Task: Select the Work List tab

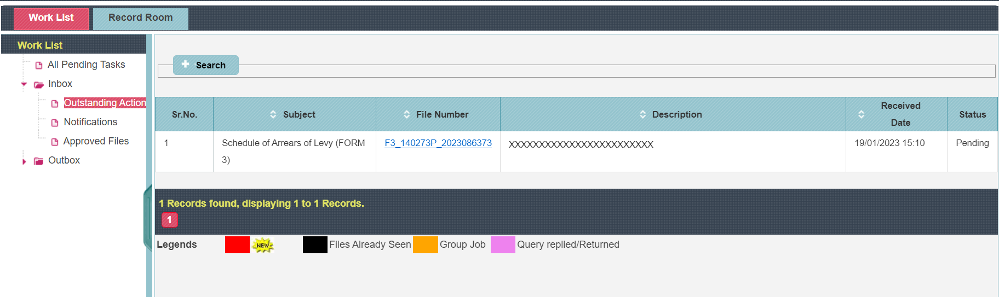Action: 51,19
